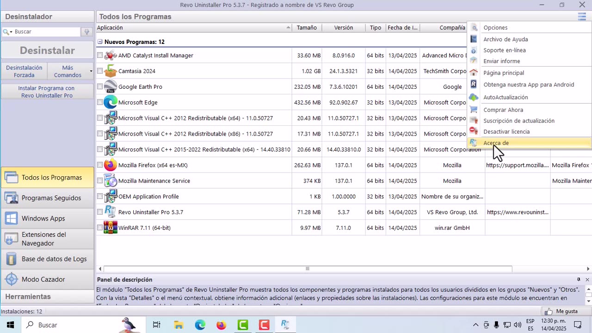The width and height of the screenshot is (592, 333).
Task: Click Instalar Programa con Revo Uninstaller Pro
Action: [47, 92]
